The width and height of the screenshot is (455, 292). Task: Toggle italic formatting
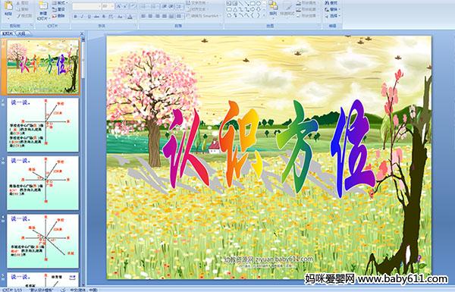[x=82, y=17]
